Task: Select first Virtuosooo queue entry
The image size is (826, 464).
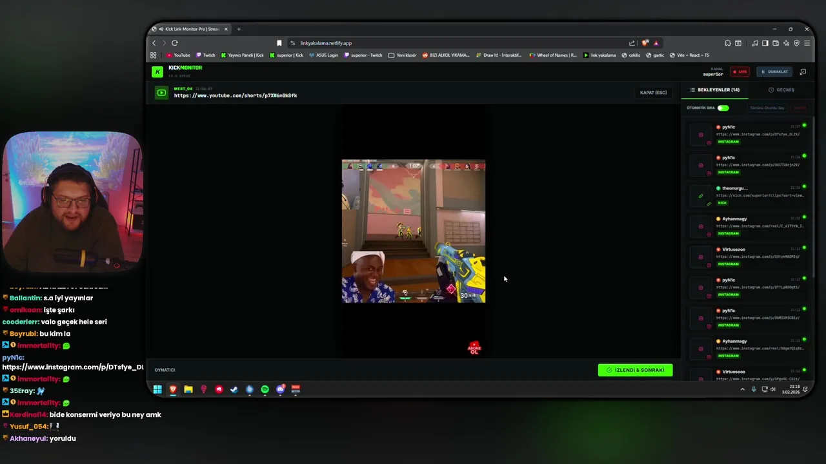Action: [x=749, y=256]
